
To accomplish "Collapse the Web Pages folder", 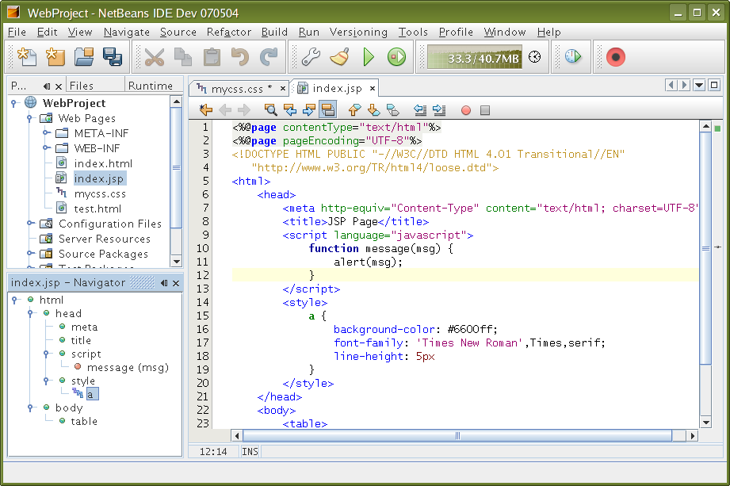I will click(30, 118).
